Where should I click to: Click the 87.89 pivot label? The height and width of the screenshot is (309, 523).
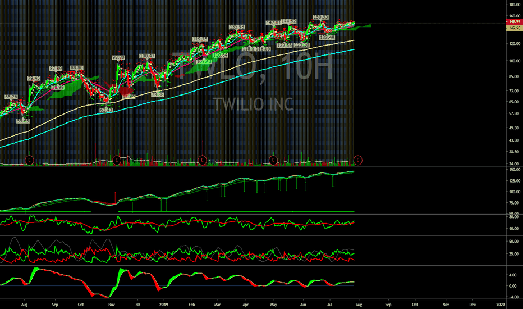(x=56, y=69)
